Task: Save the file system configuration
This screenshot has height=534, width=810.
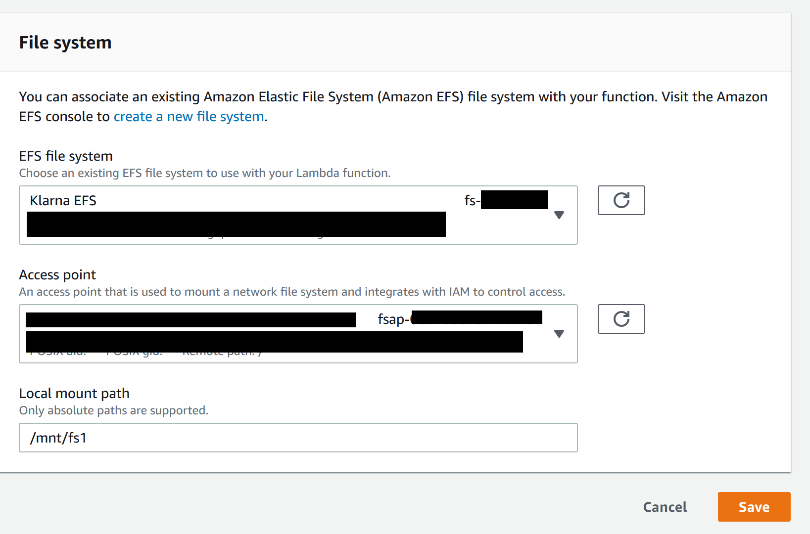Action: [754, 507]
